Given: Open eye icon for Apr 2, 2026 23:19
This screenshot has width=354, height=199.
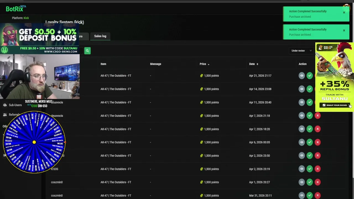Looking at the screenshot, I should pos(302,169).
